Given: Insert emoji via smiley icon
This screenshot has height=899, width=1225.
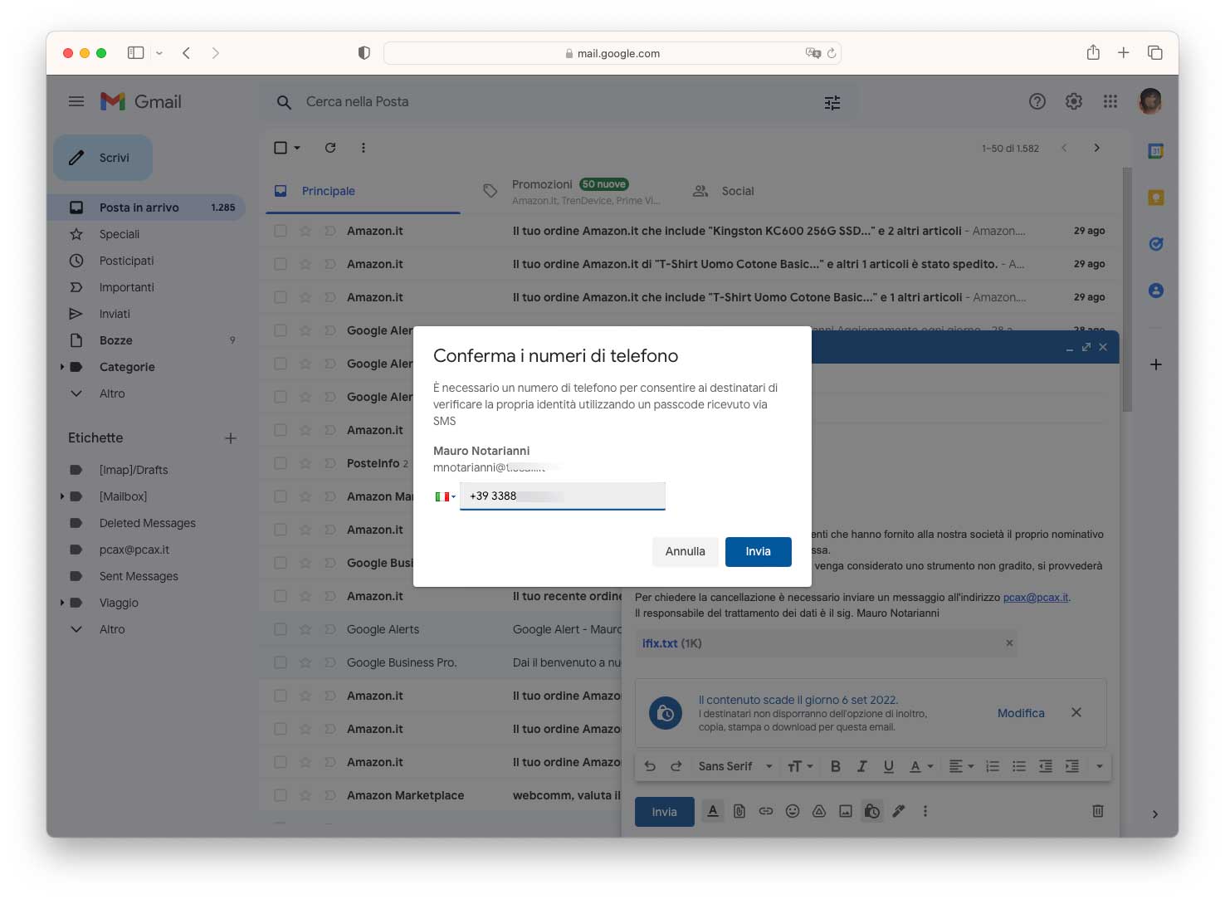Looking at the screenshot, I should 793,811.
